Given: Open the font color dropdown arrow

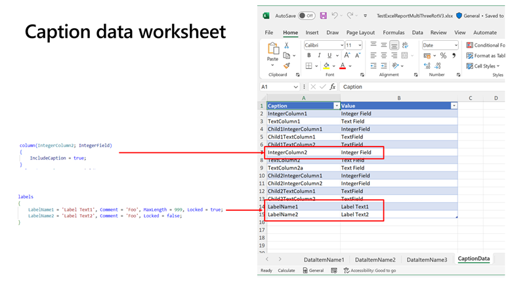Looking at the screenshot, I should tap(350, 66).
